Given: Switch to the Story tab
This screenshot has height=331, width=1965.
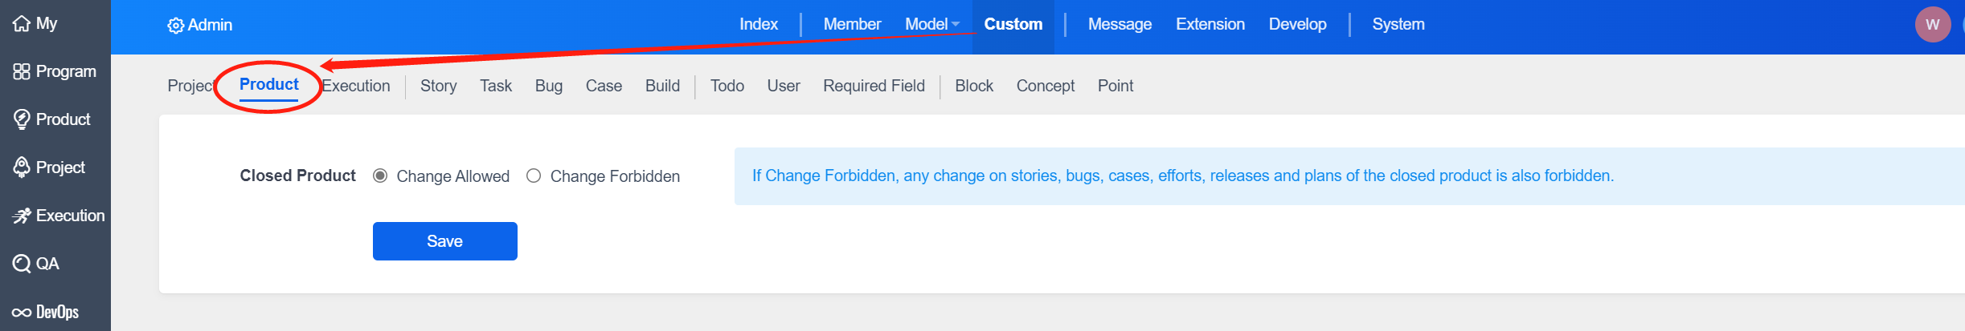Looking at the screenshot, I should click(x=438, y=86).
